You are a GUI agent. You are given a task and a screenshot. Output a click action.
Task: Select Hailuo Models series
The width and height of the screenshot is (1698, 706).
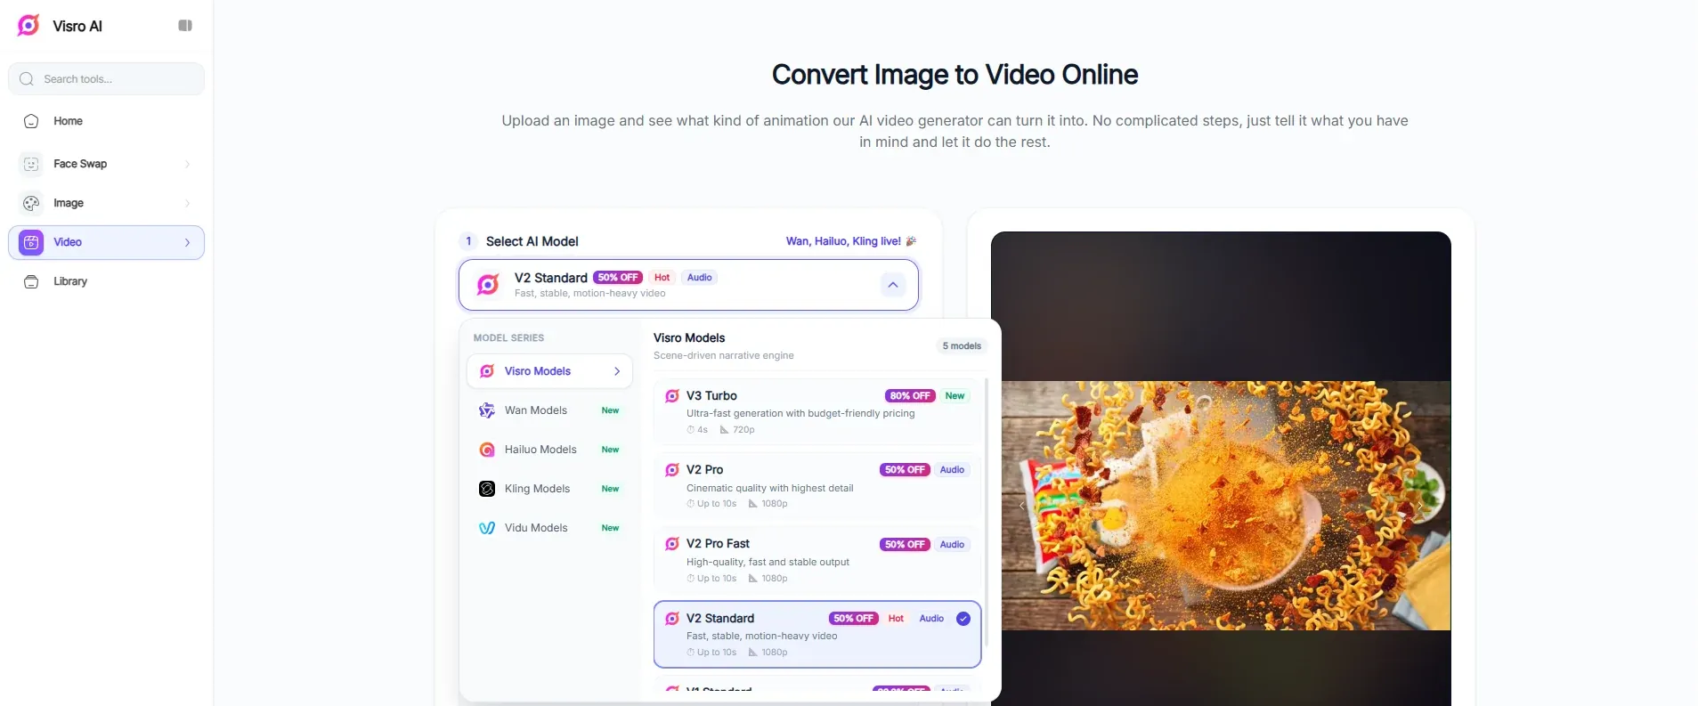click(x=549, y=450)
